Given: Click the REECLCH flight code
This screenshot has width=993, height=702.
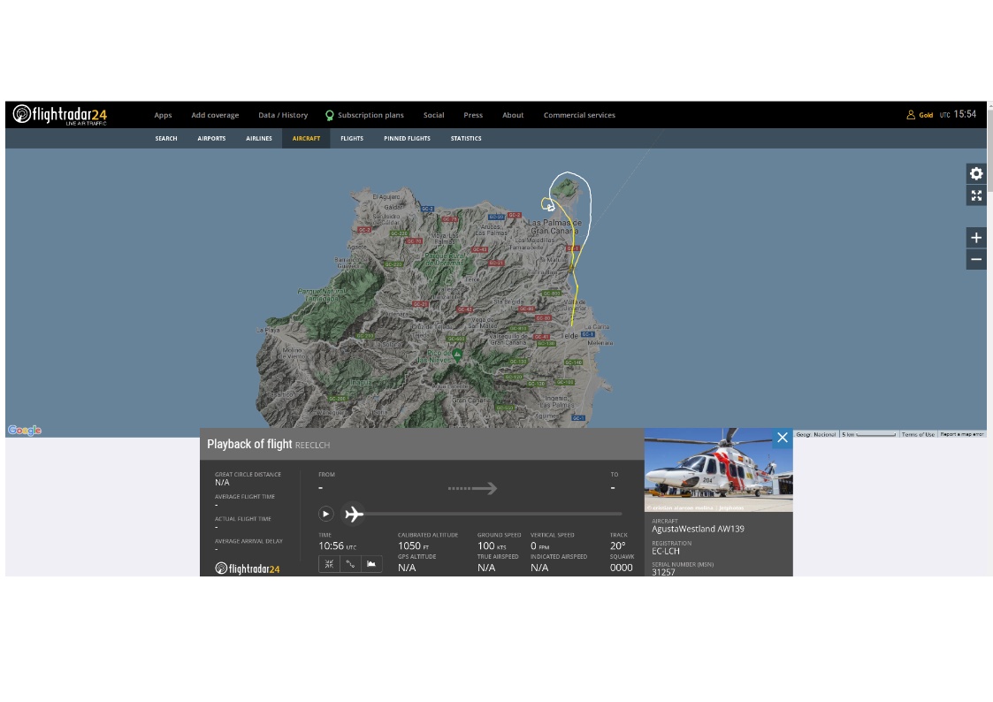Looking at the screenshot, I should [x=312, y=446].
